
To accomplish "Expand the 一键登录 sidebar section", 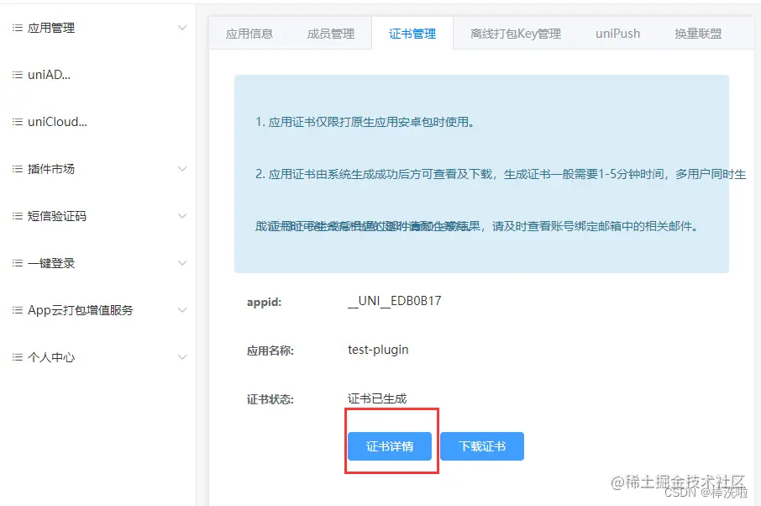I will point(181,263).
